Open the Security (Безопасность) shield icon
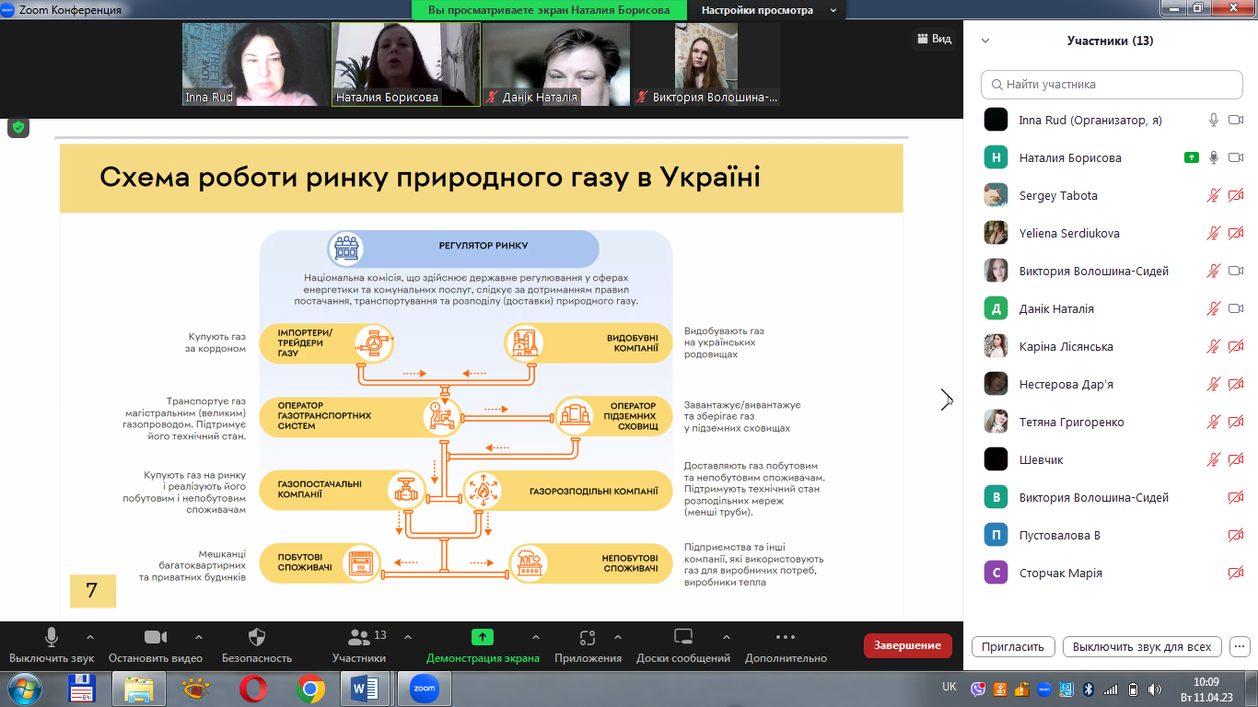The width and height of the screenshot is (1258, 707). pyautogui.click(x=257, y=637)
